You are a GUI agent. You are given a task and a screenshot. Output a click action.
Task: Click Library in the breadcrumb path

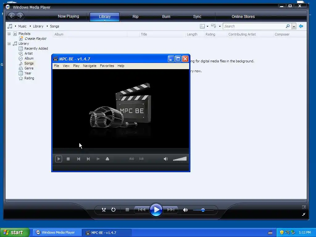[38, 26]
